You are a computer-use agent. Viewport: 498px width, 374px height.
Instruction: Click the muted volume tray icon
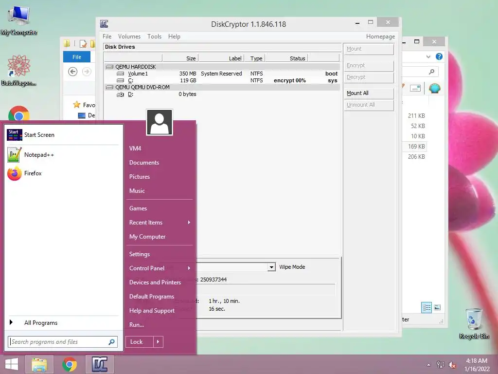coord(452,365)
